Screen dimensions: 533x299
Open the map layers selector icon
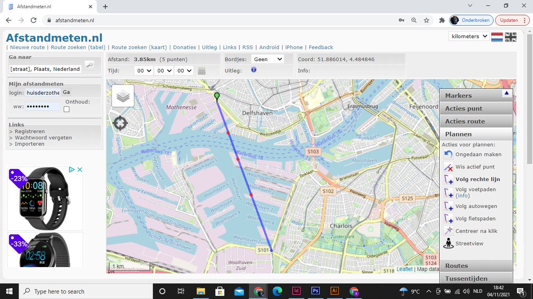tap(123, 96)
